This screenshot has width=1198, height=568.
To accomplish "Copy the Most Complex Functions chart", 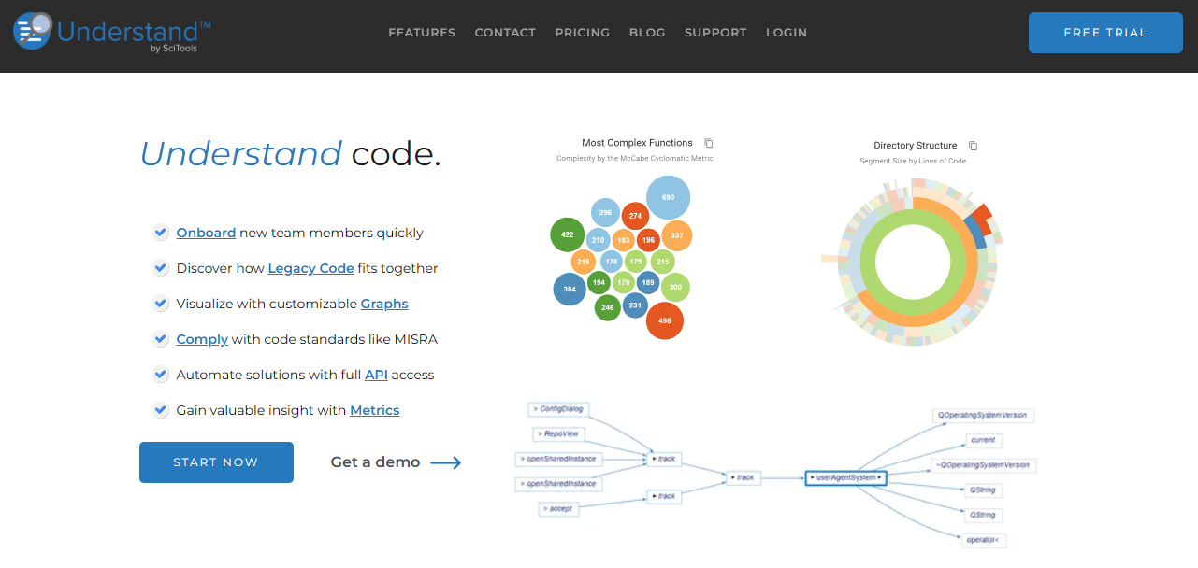I will pyautogui.click(x=709, y=143).
